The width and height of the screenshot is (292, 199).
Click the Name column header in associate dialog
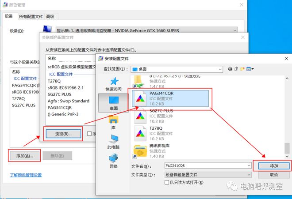pos(52,58)
